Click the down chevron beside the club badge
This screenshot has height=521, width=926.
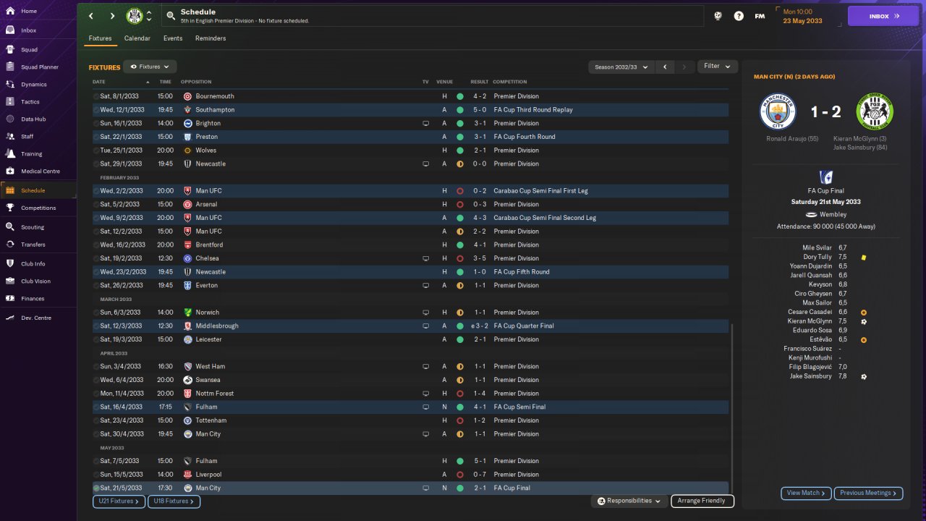pyautogui.click(x=149, y=20)
